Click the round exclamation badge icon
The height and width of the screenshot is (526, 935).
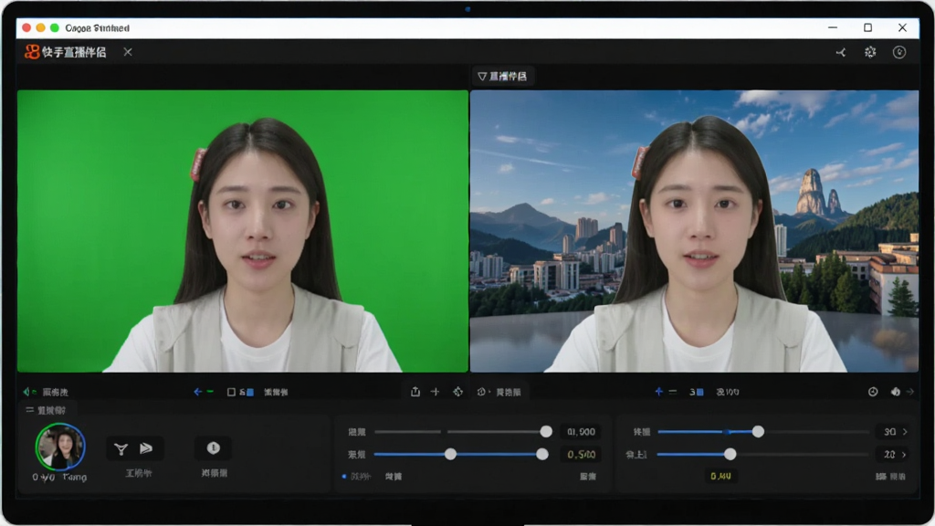coord(214,447)
